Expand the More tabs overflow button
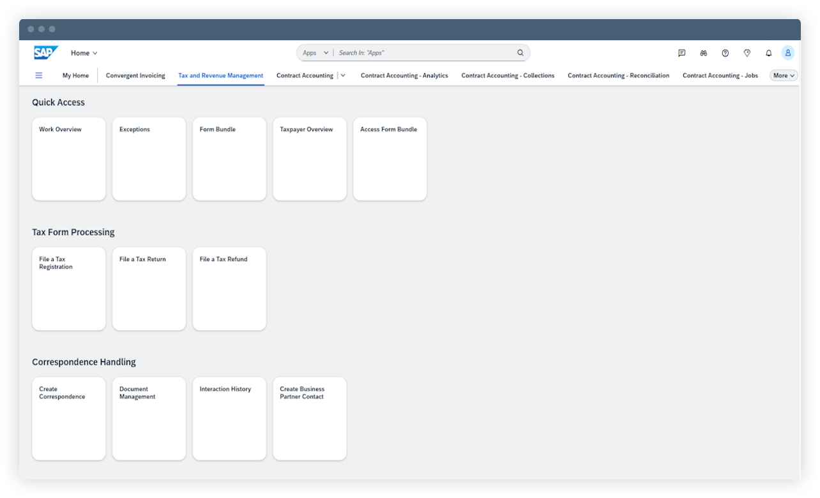Screen dimensions: 820x498 (x=784, y=75)
